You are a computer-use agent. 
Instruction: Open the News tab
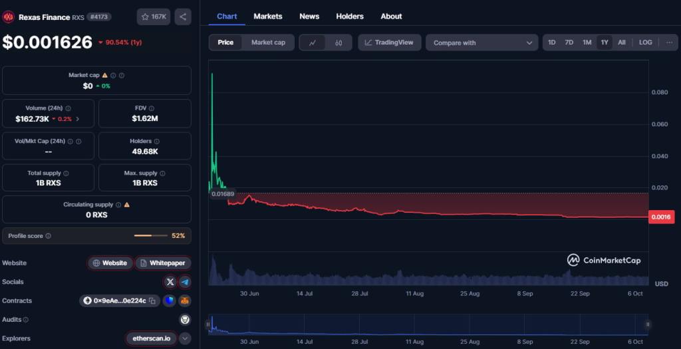tap(309, 16)
